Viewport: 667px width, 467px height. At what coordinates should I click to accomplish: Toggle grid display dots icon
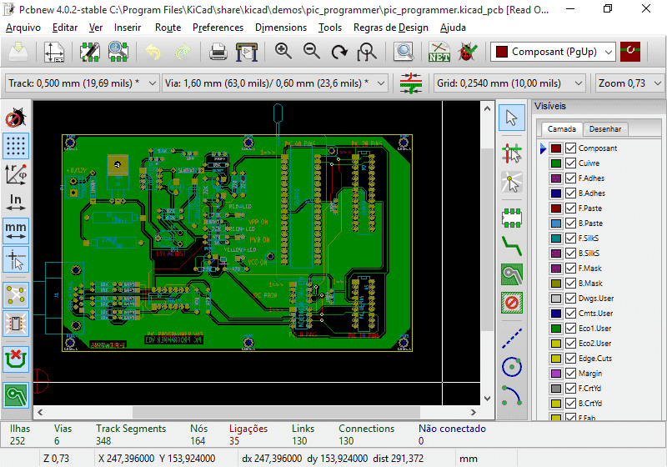[x=15, y=145]
